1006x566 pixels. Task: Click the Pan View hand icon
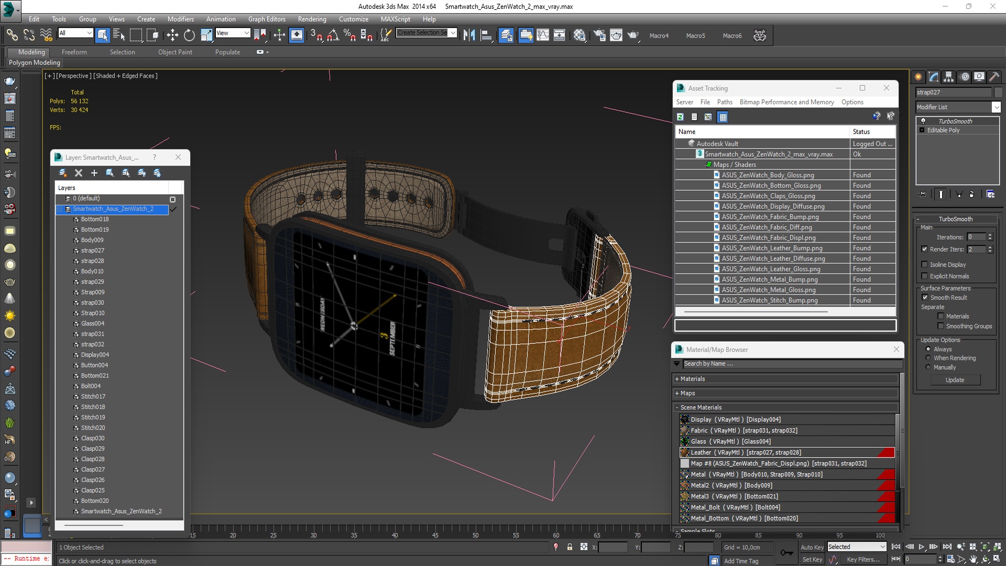974,559
